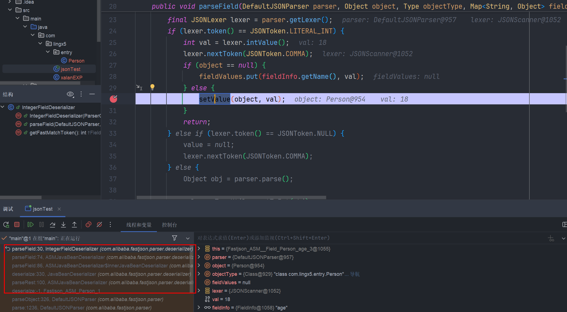Click the Step Over icon
This screenshot has width=567, height=312.
point(52,225)
